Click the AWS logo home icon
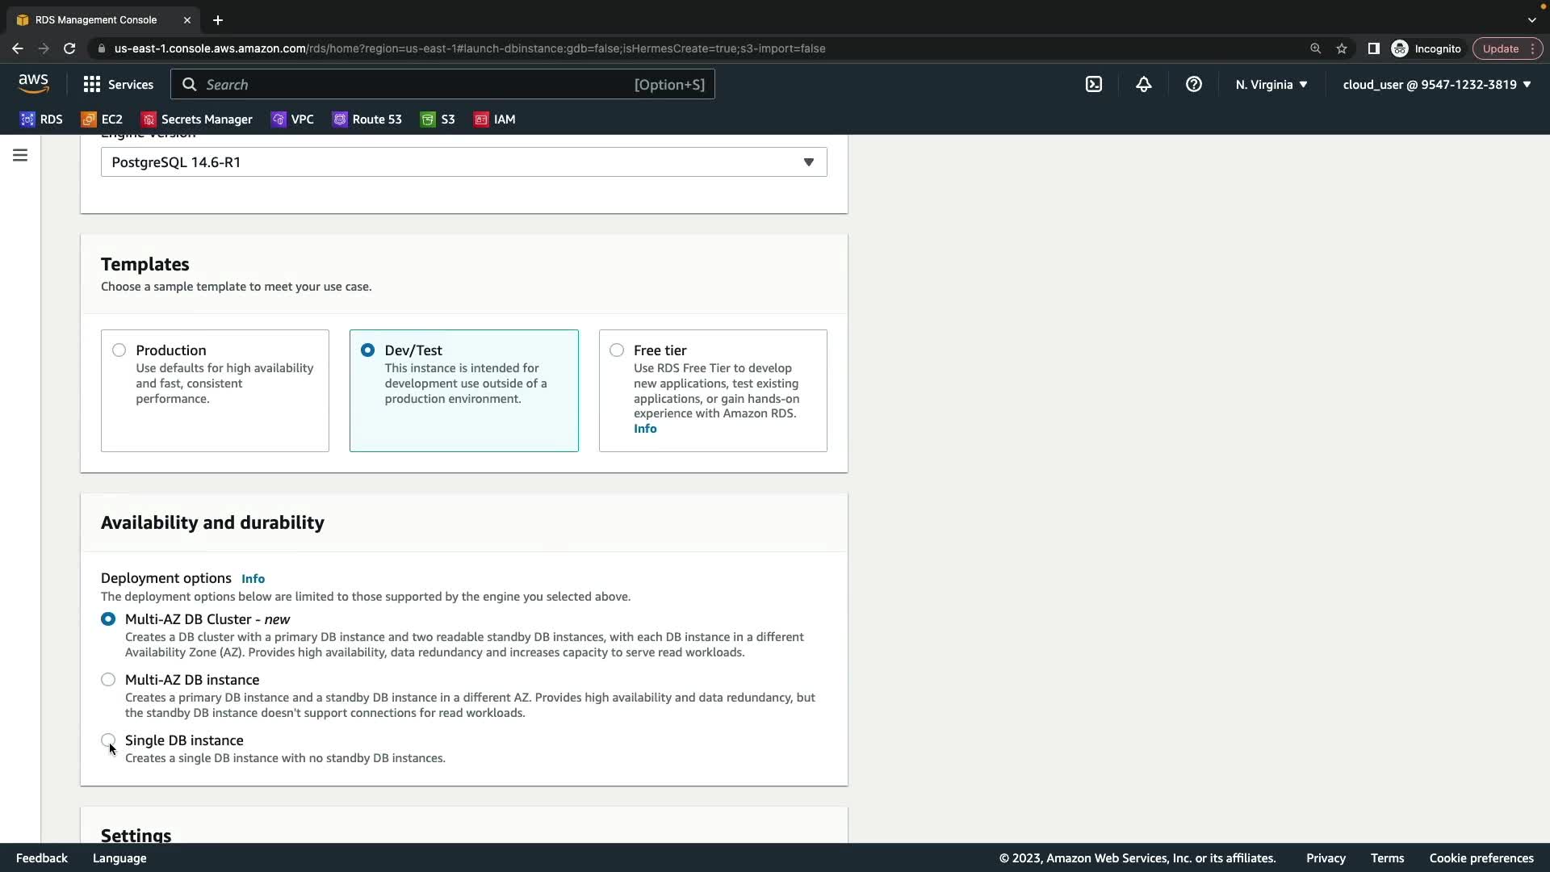Screen dimensions: 1550x872 [34, 84]
